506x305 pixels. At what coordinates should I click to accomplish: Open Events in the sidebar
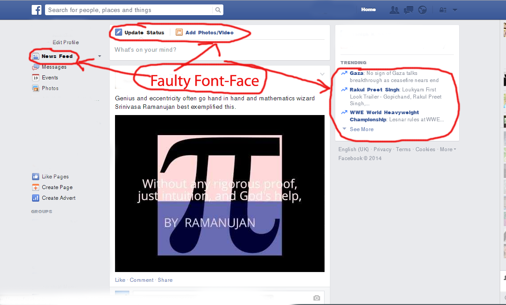pyautogui.click(x=50, y=78)
